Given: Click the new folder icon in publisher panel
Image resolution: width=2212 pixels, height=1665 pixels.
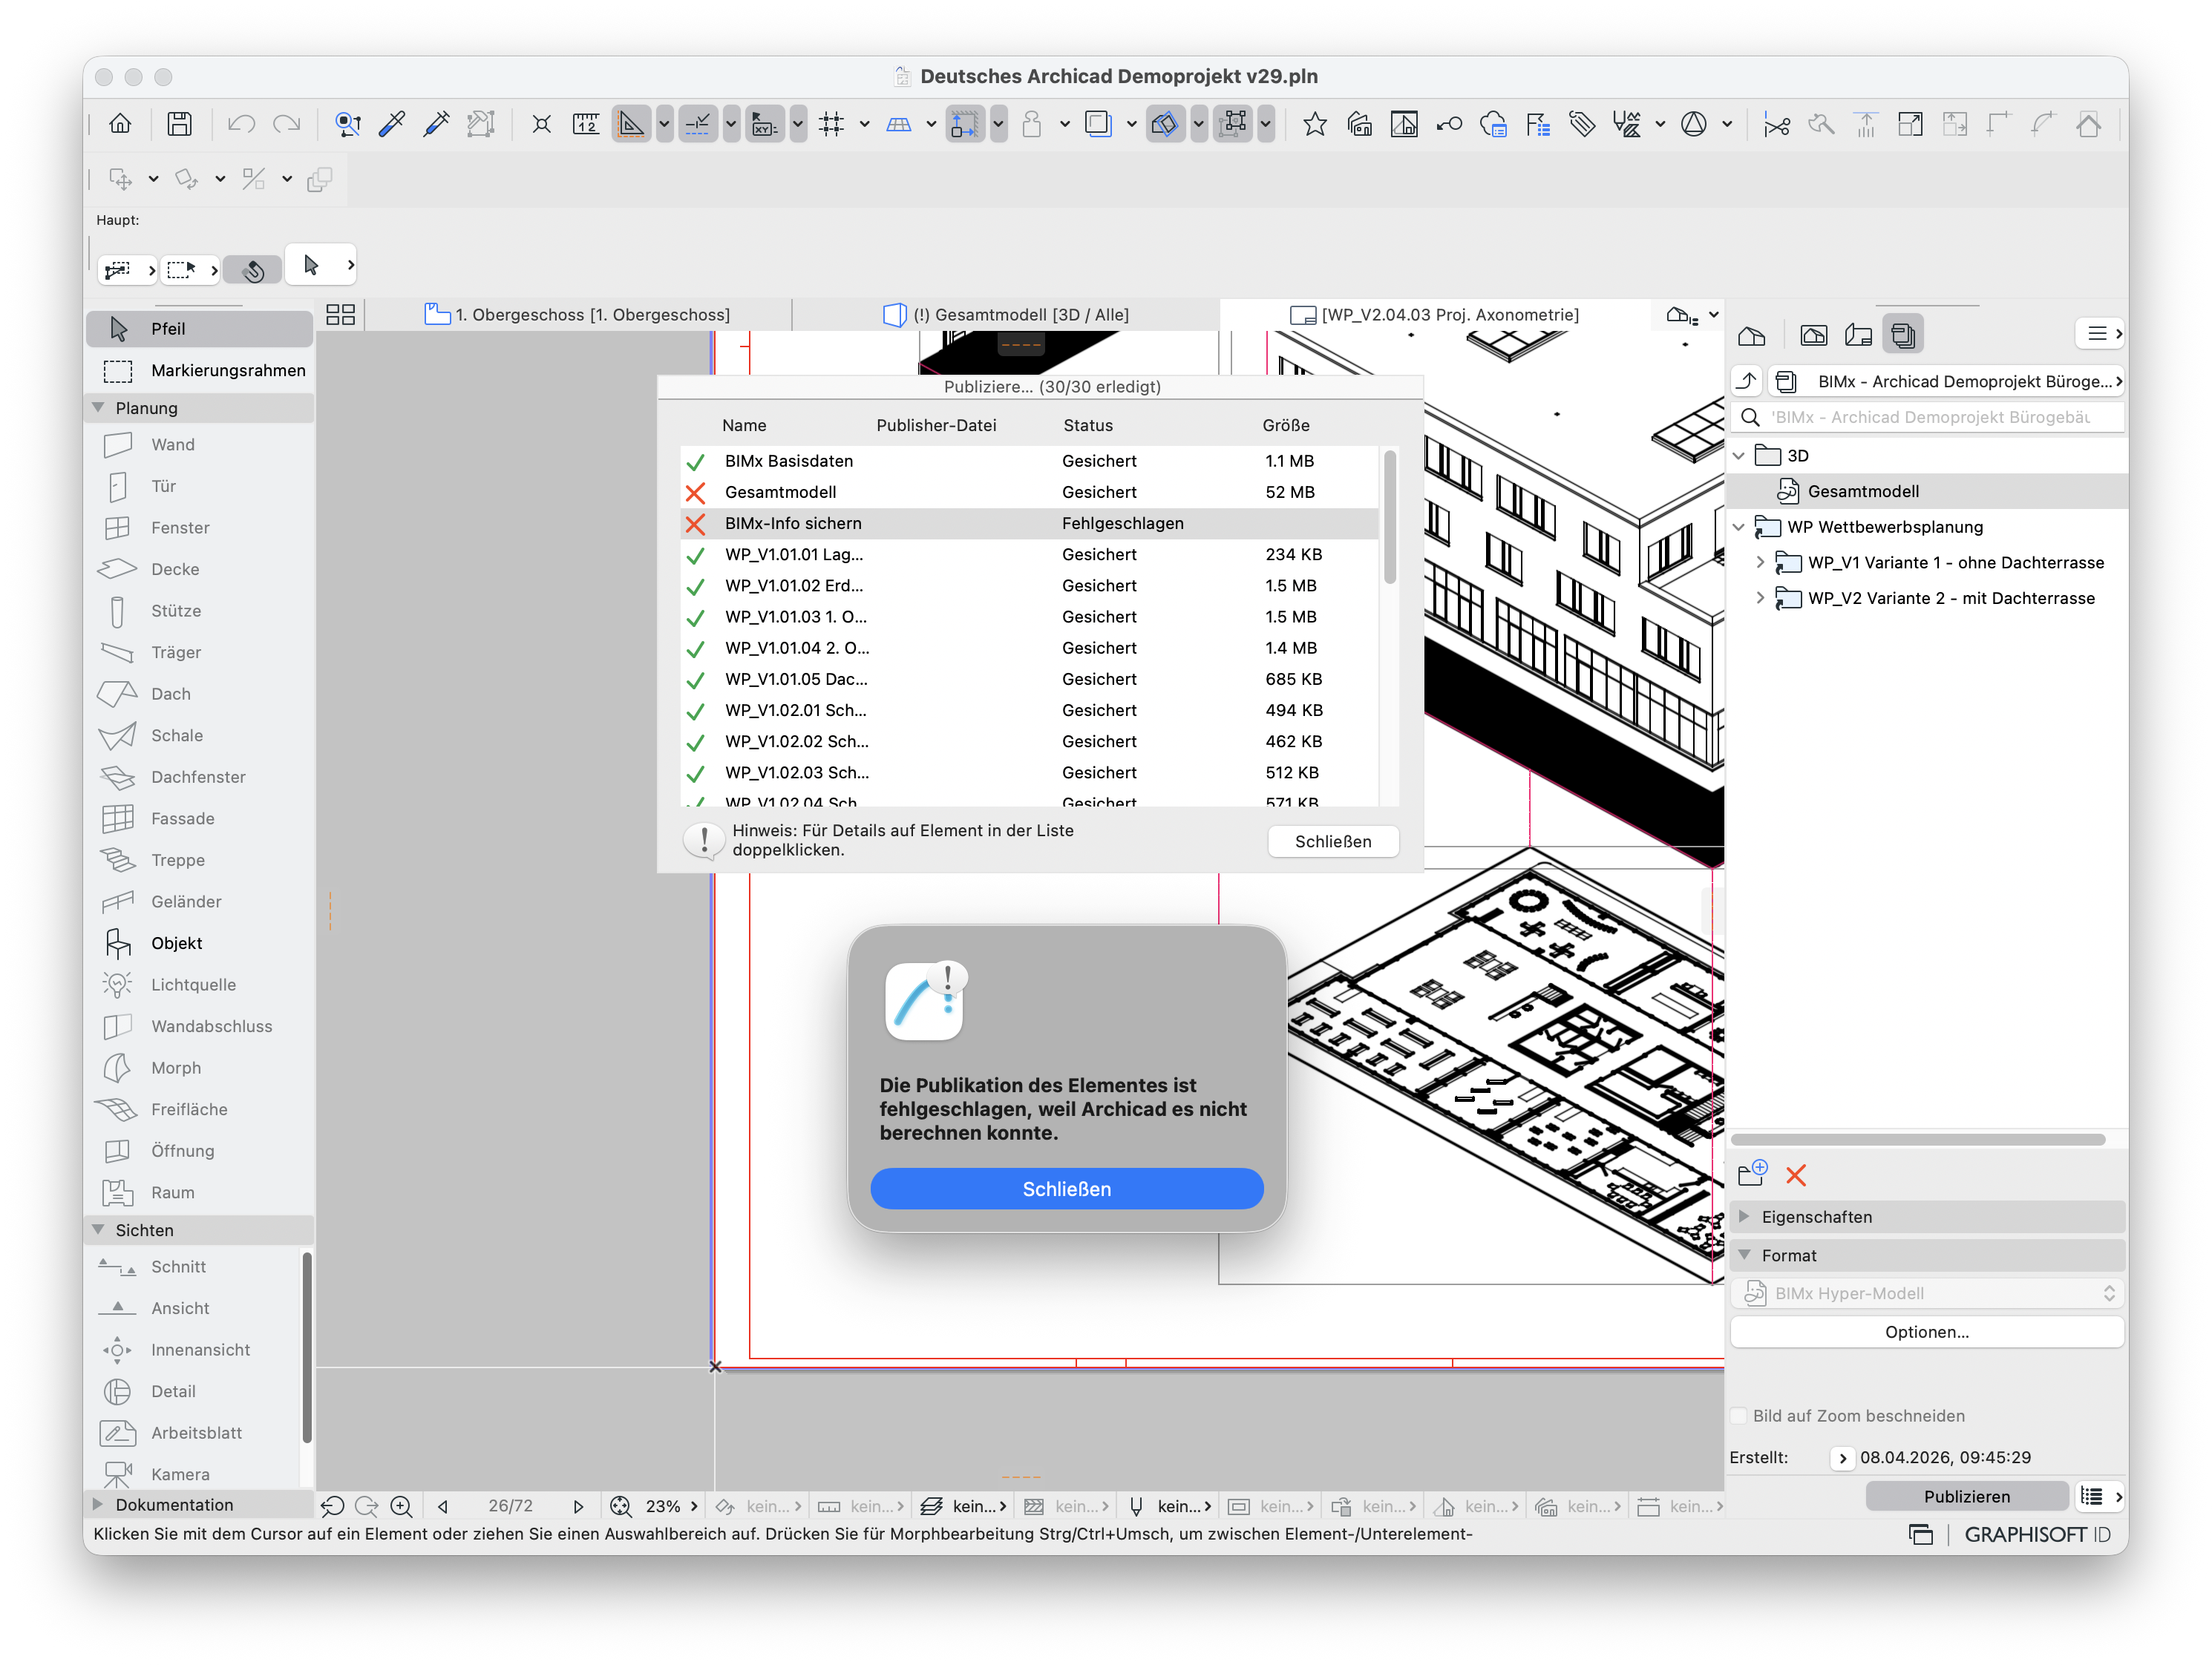Looking at the screenshot, I should click(x=1752, y=1175).
